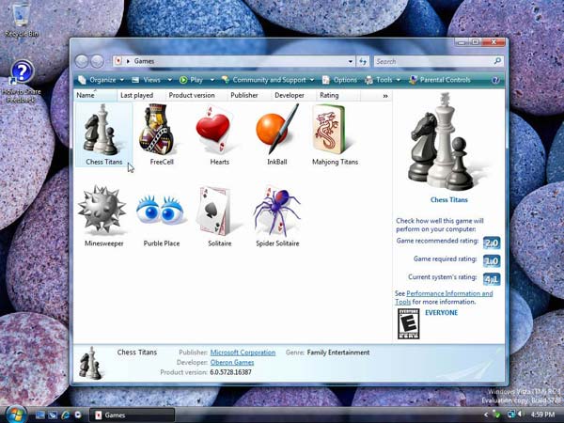Open the Solitaire card game icon
564x423 pixels.
(219, 211)
